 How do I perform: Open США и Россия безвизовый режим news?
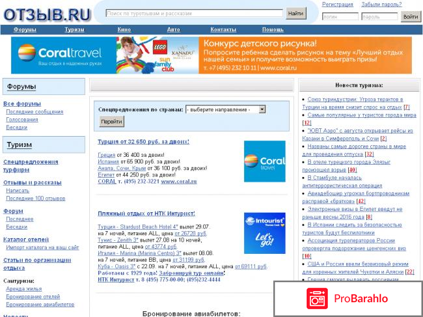[355, 268]
